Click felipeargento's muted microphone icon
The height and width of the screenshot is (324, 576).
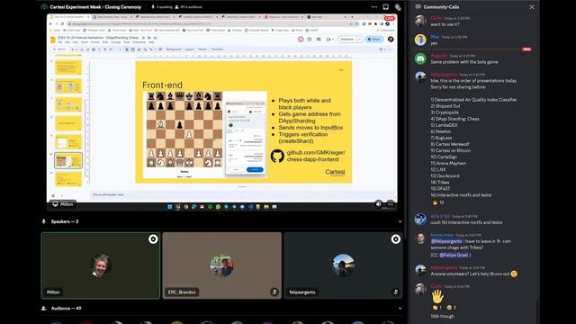[x=396, y=292]
